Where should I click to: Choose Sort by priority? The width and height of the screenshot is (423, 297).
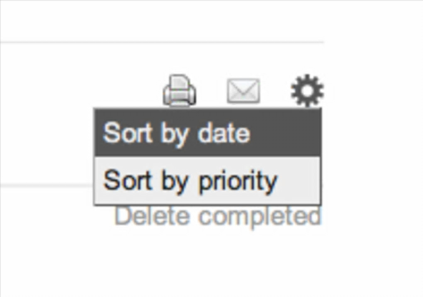[207, 181]
